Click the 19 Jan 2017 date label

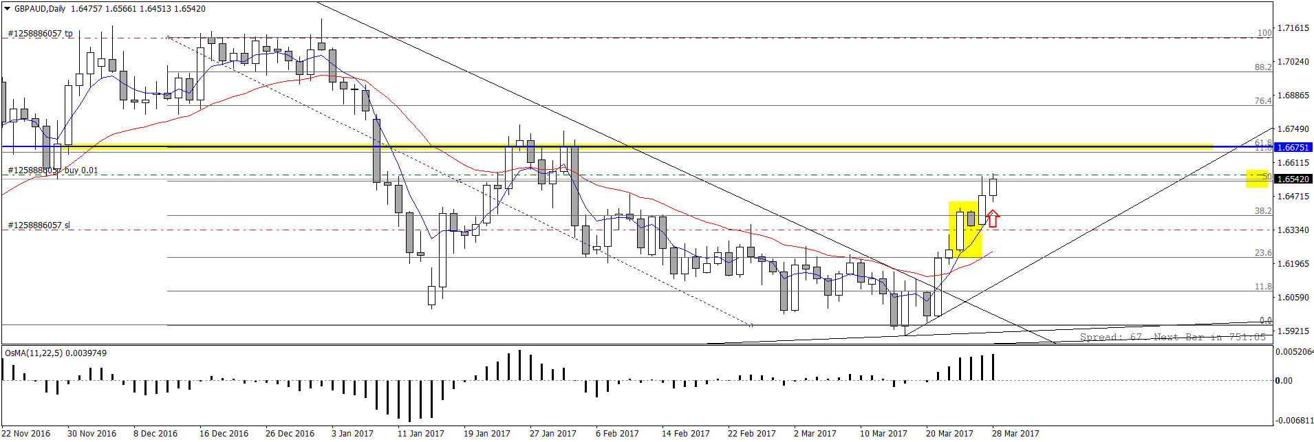click(487, 434)
